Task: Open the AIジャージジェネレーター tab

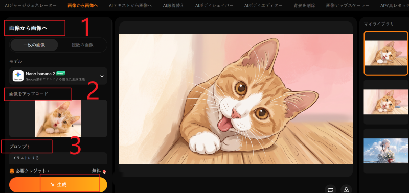Action: tap(31, 5)
